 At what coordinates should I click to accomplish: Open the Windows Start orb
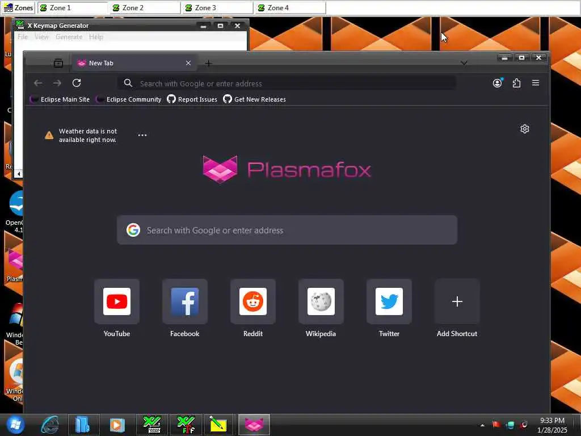pos(15,425)
